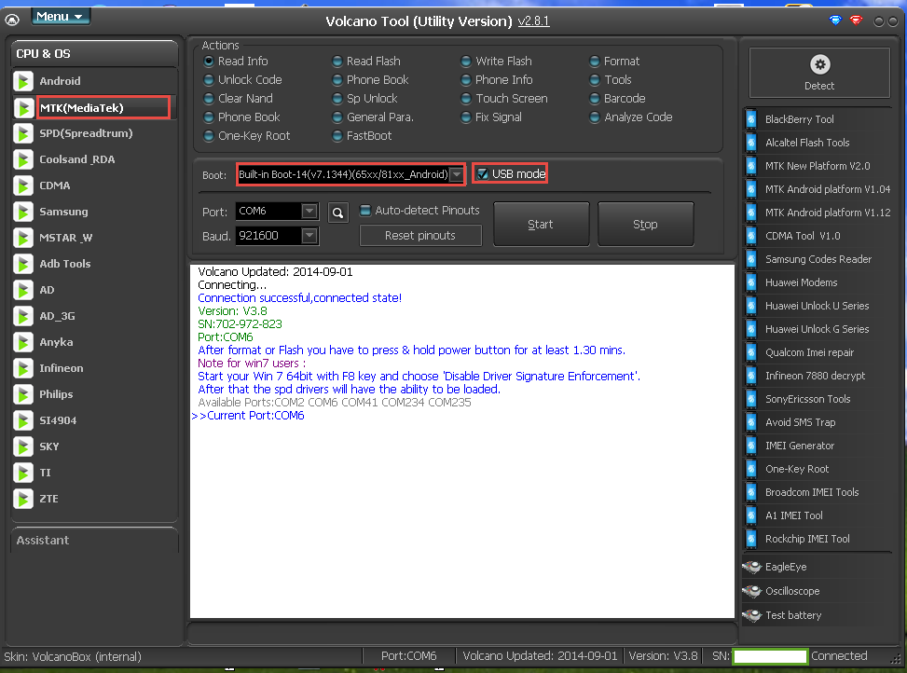Select the Analyze Code radio option
Viewport: 907px width, 673px height.
coord(594,117)
